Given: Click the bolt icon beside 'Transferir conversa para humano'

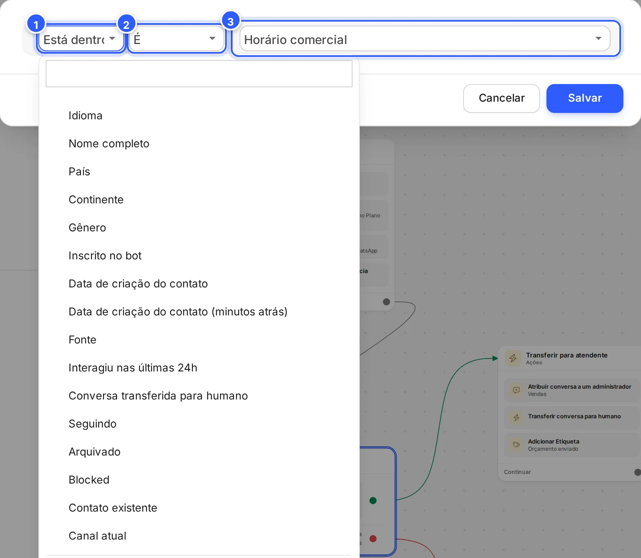Looking at the screenshot, I should click(x=516, y=417).
